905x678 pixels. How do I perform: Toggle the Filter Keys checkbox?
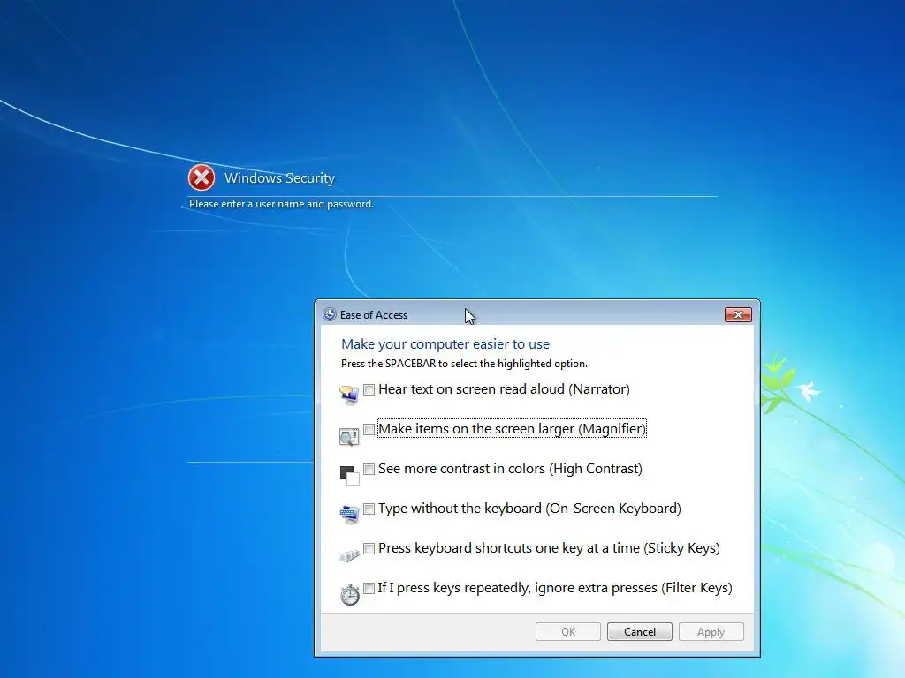369,589
